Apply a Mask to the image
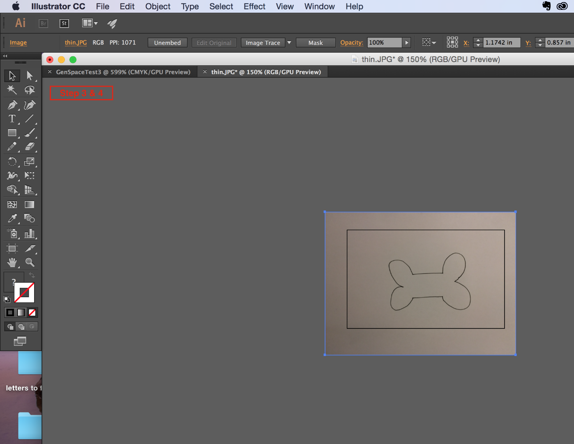The width and height of the screenshot is (574, 444). [316, 42]
